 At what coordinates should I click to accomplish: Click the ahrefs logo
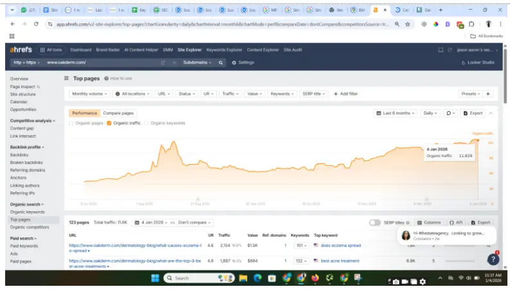click(x=21, y=50)
